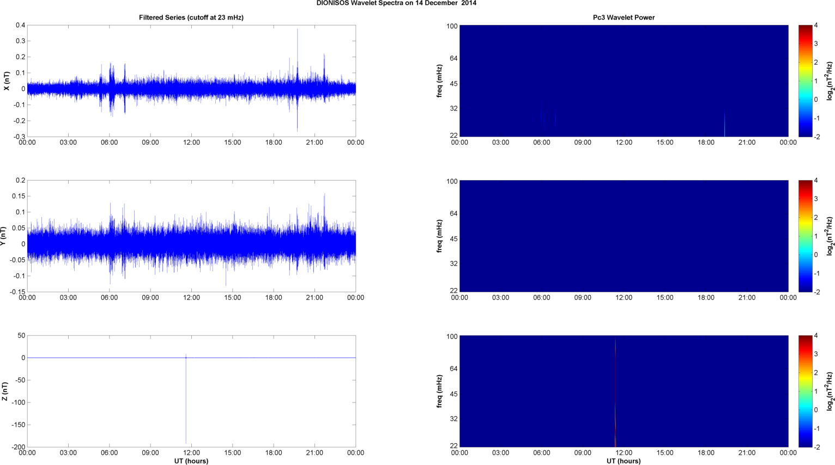This screenshot has height=465, width=835.
Task: Click the colorbar of the Z wavelet spectrum
Action: (x=805, y=391)
